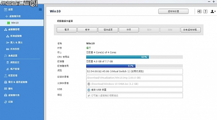
Task: Click the 暫停 pause button
Action: pos(87,30)
